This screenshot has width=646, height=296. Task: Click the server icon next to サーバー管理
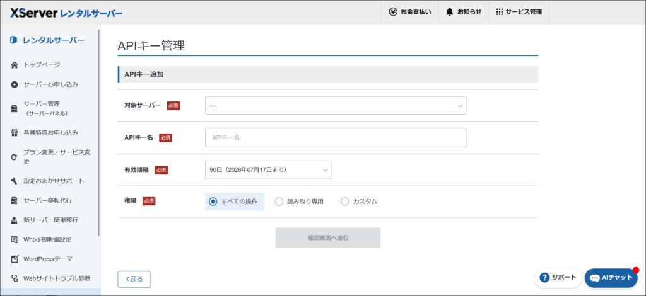click(x=15, y=108)
